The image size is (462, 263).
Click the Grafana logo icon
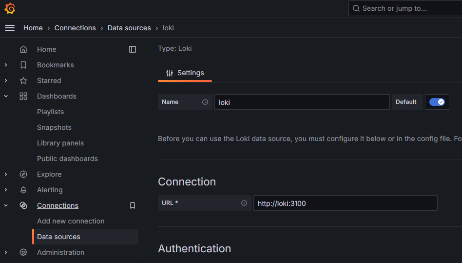(x=10, y=8)
